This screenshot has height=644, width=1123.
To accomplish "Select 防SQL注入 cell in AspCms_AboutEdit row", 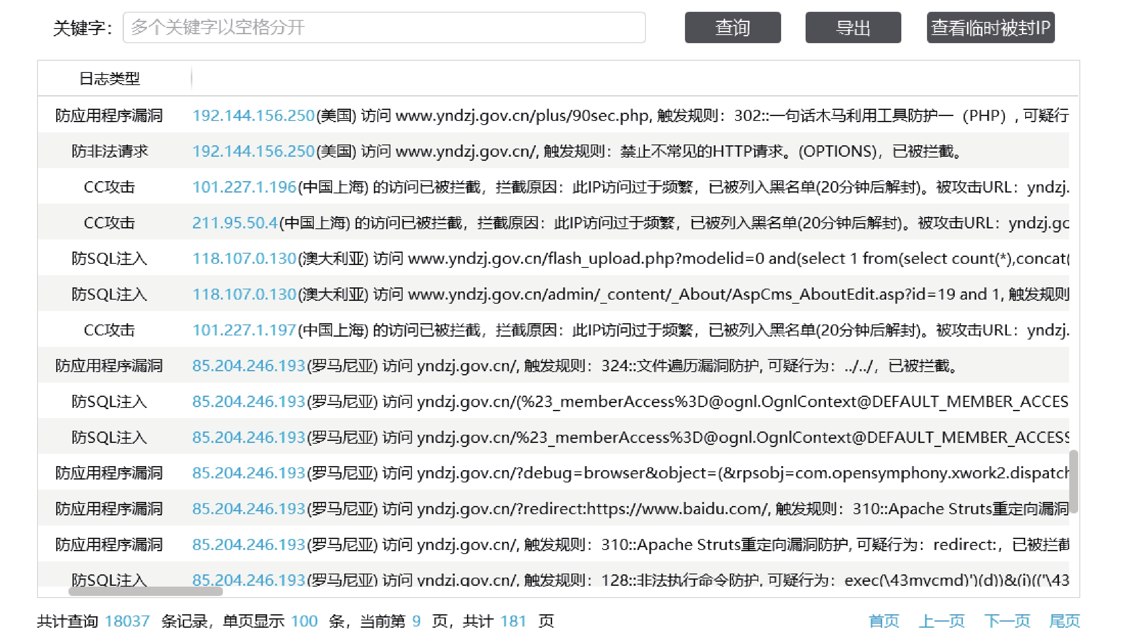I will [x=109, y=294].
